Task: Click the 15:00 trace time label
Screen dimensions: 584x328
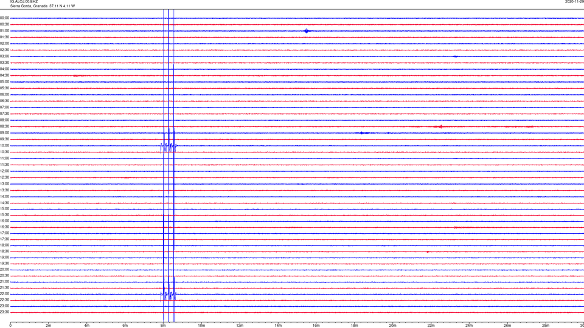Action: (4, 209)
